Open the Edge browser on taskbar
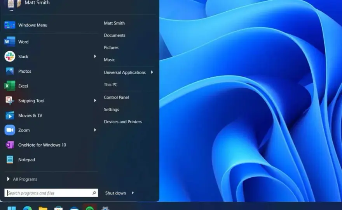This screenshot has width=342, height=210. coord(28,208)
